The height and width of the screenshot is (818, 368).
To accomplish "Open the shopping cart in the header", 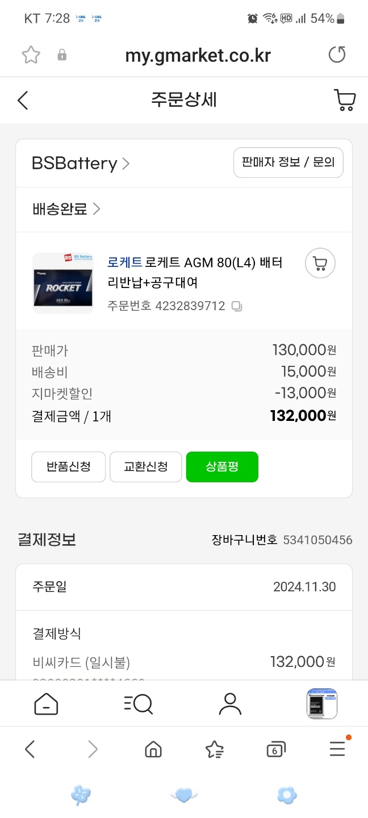I will pos(344,100).
